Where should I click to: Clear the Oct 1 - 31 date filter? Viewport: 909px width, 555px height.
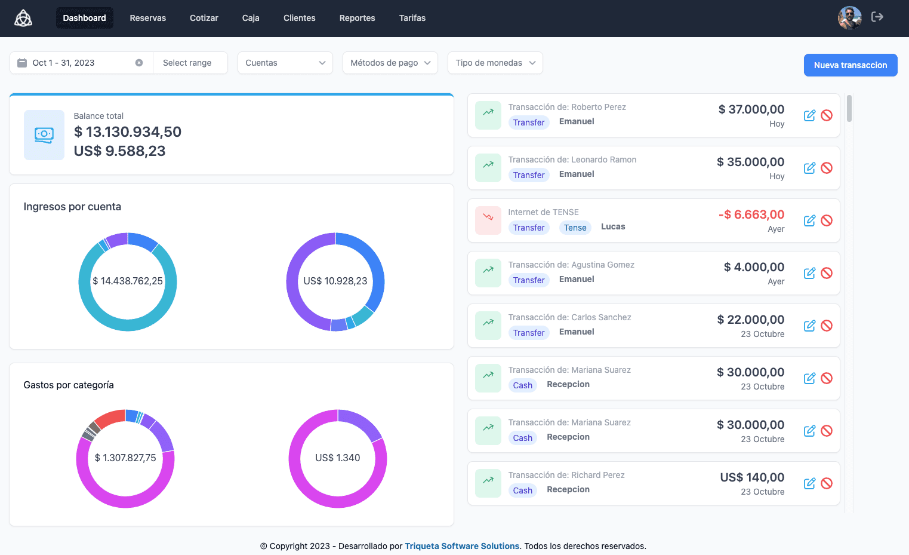139,63
